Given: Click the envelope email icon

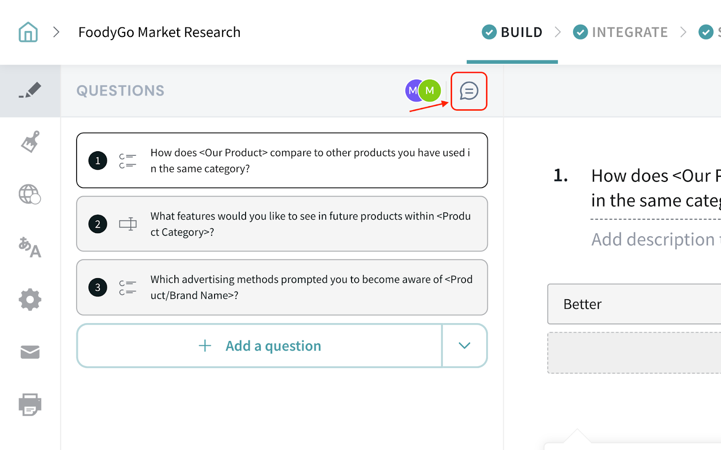Looking at the screenshot, I should (30, 352).
